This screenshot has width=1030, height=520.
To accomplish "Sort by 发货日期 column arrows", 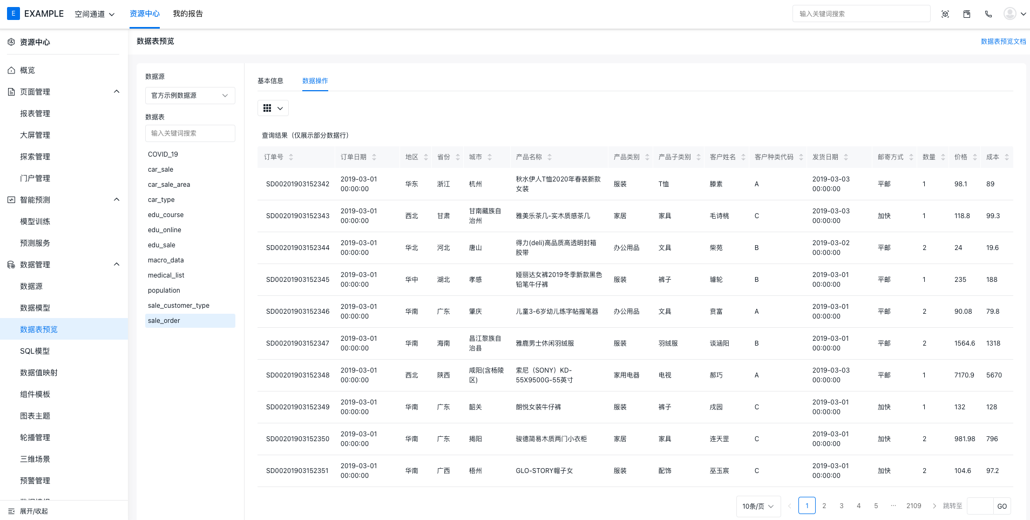I will pyautogui.click(x=846, y=157).
